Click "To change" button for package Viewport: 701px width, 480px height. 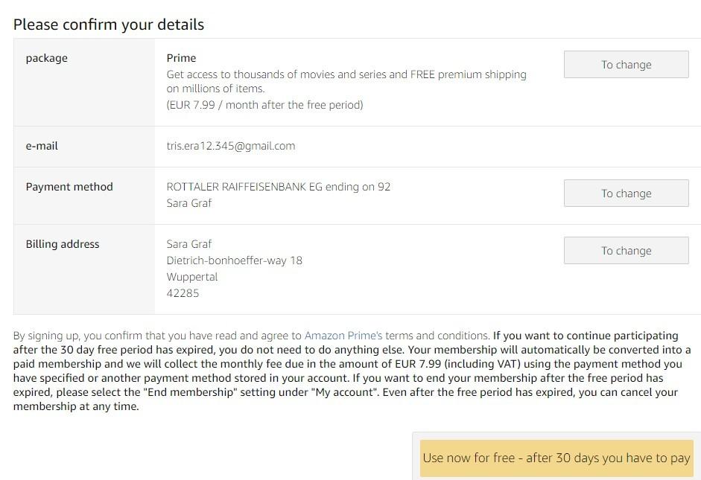coord(626,65)
